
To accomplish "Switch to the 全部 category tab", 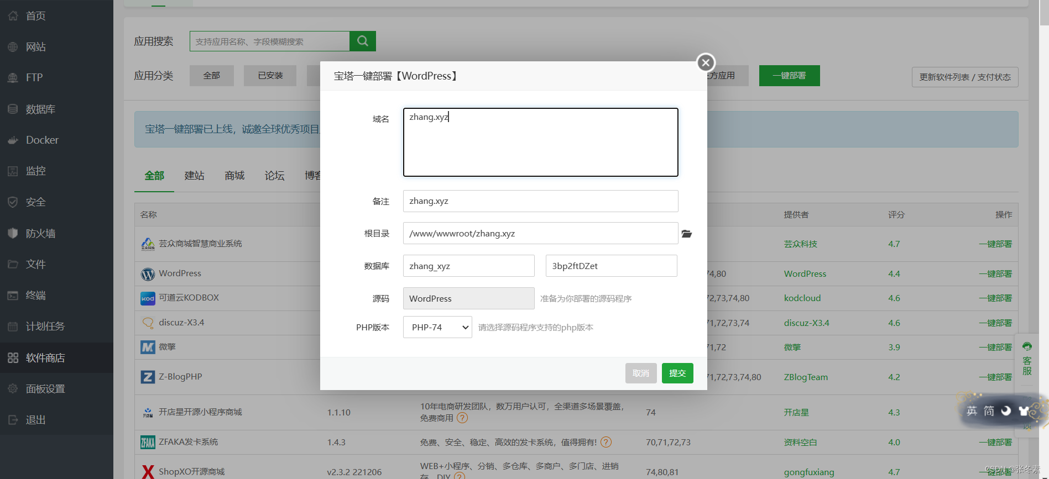I will (154, 176).
